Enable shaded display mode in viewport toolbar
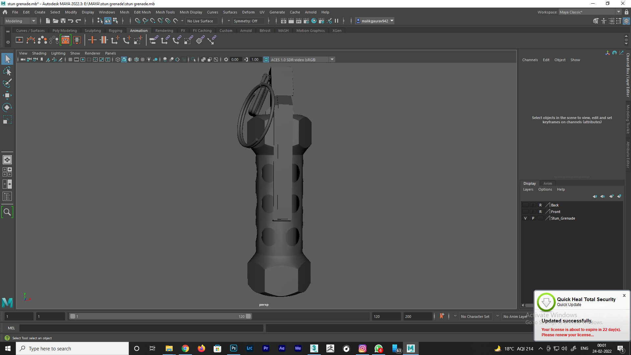631x355 pixels. click(x=124, y=59)
